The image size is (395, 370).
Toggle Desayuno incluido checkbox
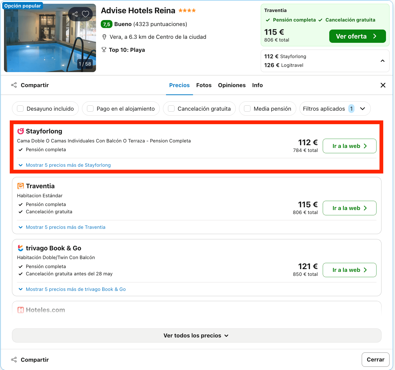coord(20,109)
